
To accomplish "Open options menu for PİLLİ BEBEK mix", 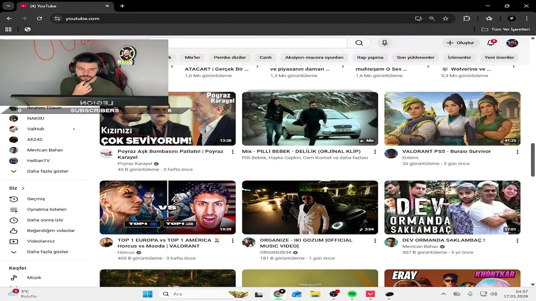I will [375, 152].
